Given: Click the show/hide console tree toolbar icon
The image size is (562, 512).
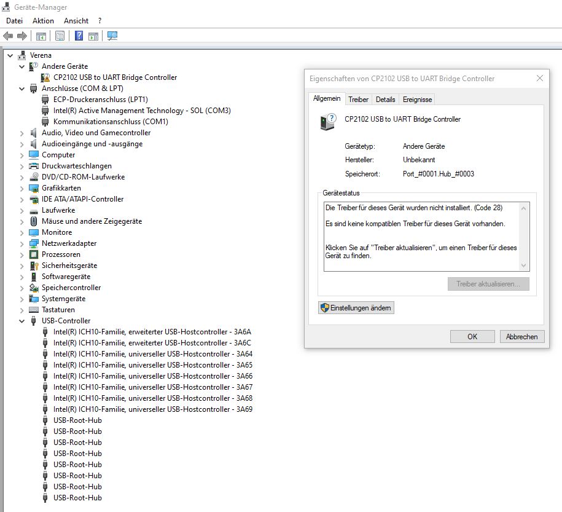Looking at the screenshot, I should pyautogui.click(x=41, y=36).
